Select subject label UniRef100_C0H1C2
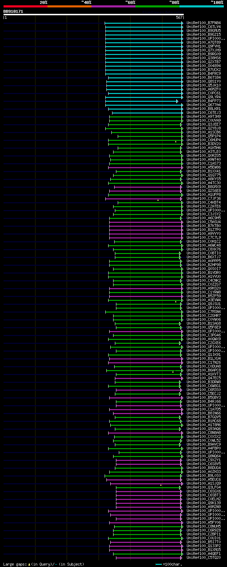Viewport: 227px width, 567px height. [204, 241]
